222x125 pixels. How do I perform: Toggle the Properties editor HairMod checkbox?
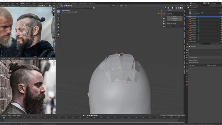coord(189,62)
